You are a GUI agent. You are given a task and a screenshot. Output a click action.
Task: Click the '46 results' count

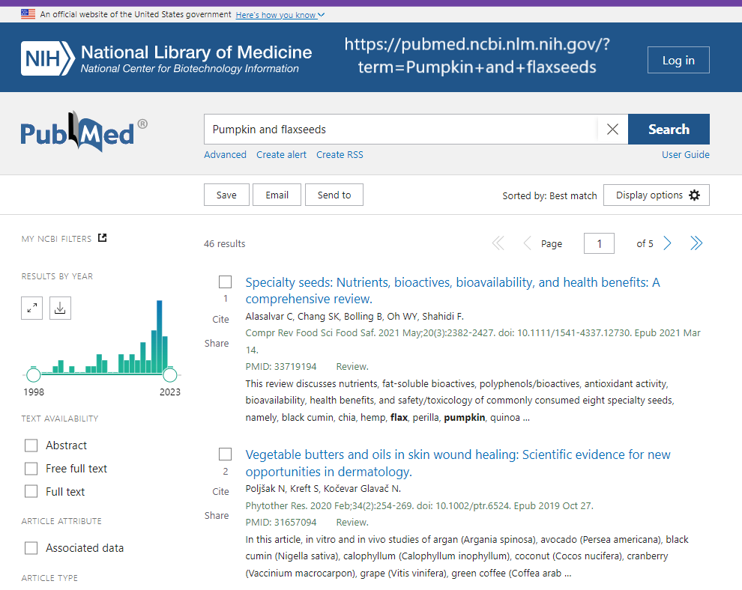pos(225,244)
